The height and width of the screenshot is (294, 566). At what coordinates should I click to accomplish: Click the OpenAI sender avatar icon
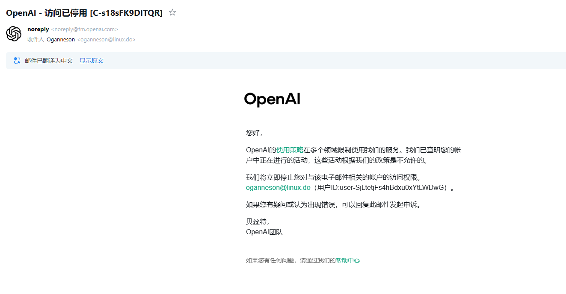(x=14, y=34)
